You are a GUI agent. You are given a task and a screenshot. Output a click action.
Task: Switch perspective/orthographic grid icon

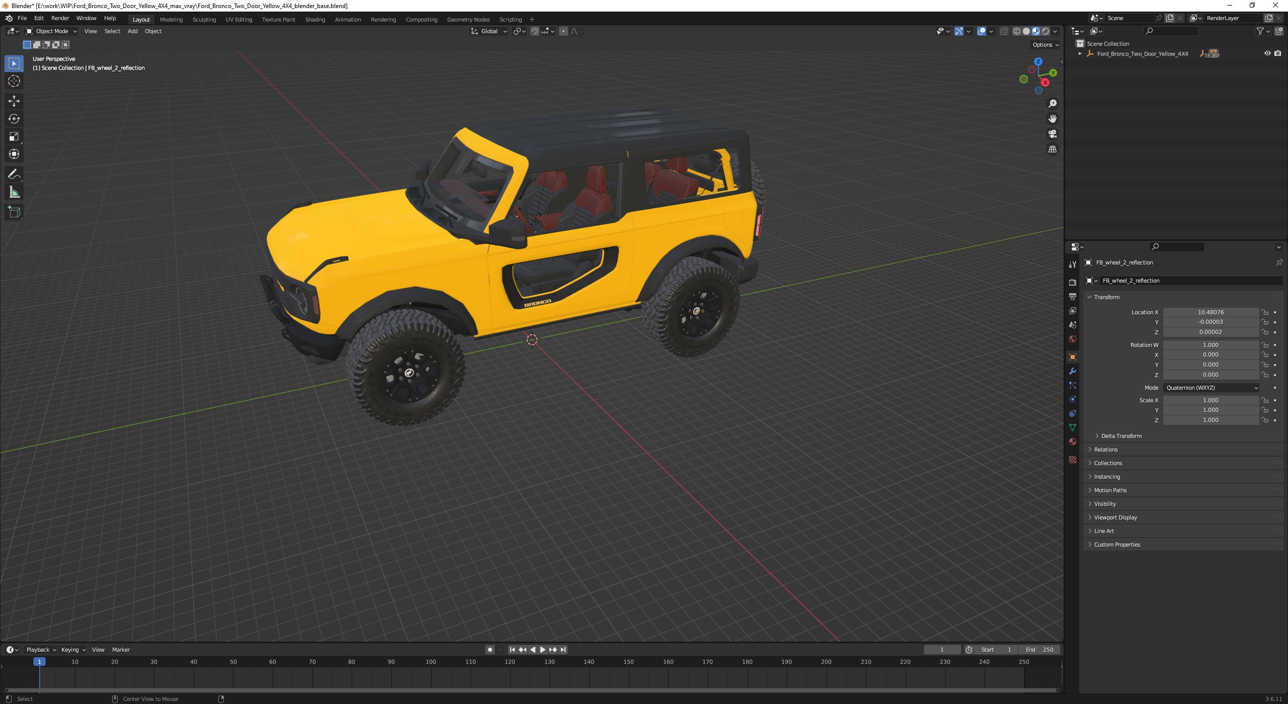point(1052,149)
